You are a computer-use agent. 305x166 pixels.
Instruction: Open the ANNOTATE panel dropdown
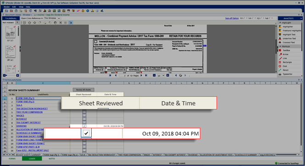click(301, 18)
